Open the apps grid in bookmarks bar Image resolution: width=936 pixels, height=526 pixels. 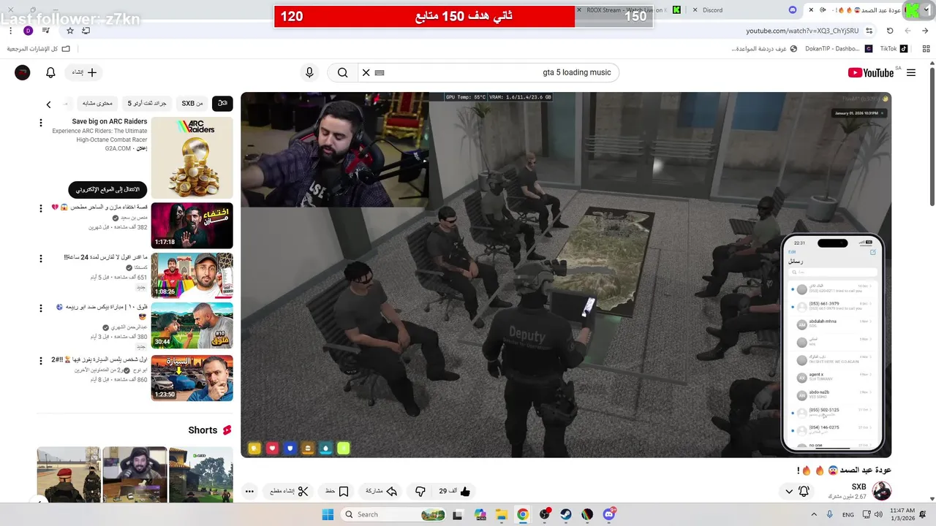tap(925, 49)
